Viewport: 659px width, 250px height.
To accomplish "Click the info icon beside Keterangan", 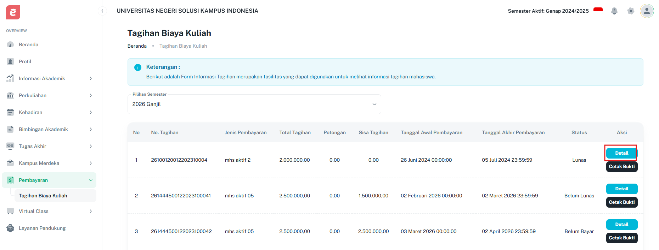I will pyautogui.click(x=138, y=67).
